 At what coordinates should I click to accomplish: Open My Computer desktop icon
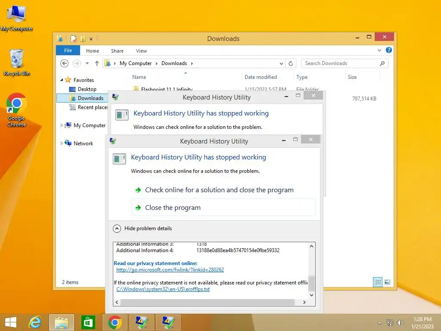tap(17, 18)
